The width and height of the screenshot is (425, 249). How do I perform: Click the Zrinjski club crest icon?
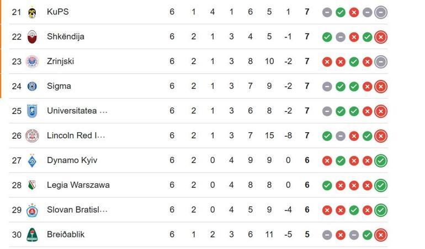pyautogui.click(x=32, y=61)
